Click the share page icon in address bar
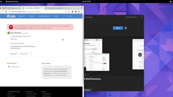 (x=66, y=12)
